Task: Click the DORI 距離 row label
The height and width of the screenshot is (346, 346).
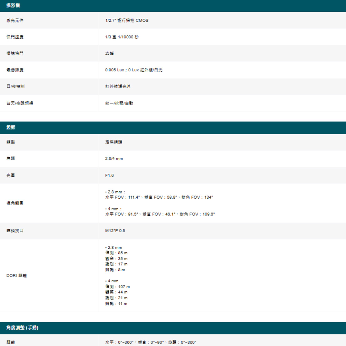Action: coord(17,276)
